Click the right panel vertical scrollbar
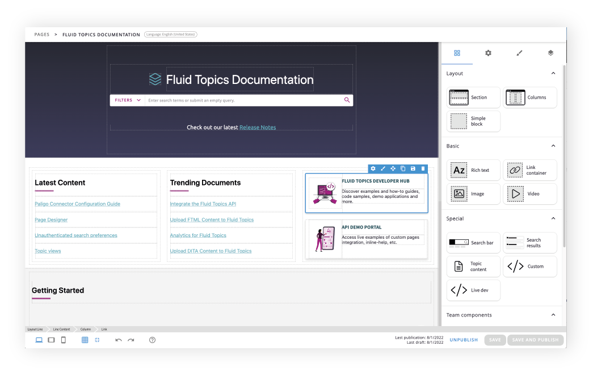The height and width of the screenshot is (376, 597). coord(564,156)
